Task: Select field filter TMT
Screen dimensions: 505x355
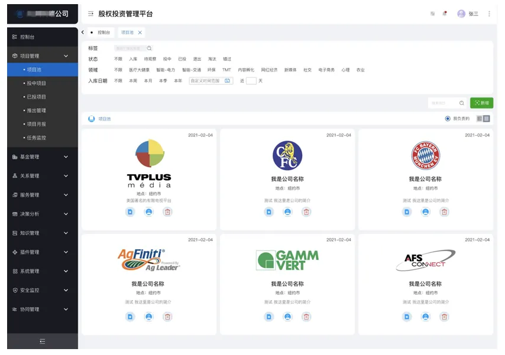Action: (226, 70)
